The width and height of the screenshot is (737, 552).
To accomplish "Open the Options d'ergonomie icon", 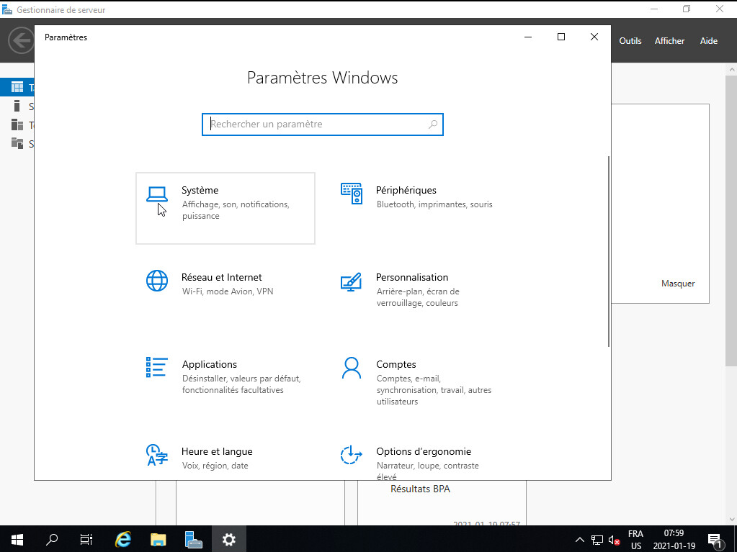I will pyautogui.click(x=351, y=455).
